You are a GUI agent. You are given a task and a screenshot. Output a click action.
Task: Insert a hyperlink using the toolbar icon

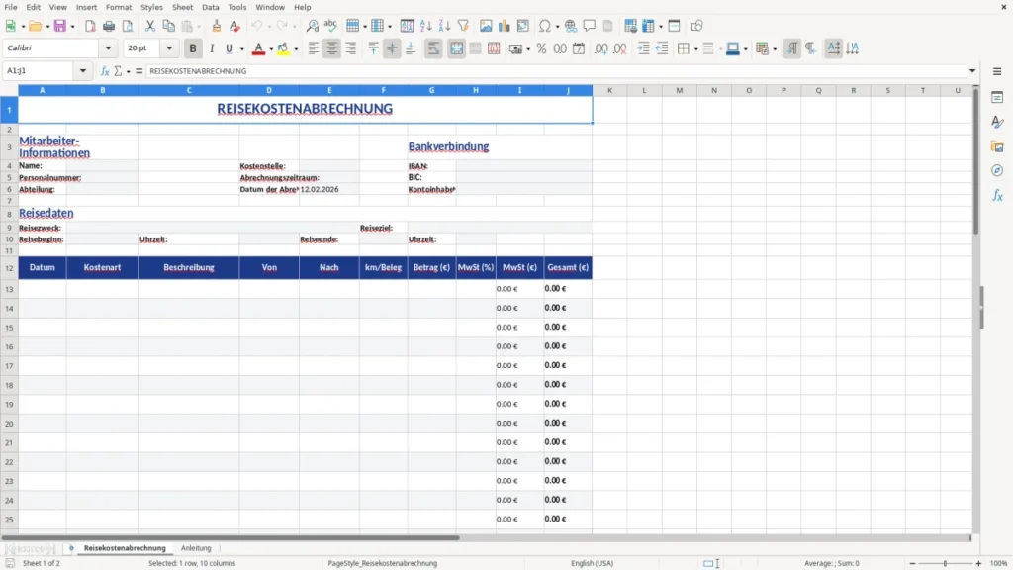tap(571, 26)
